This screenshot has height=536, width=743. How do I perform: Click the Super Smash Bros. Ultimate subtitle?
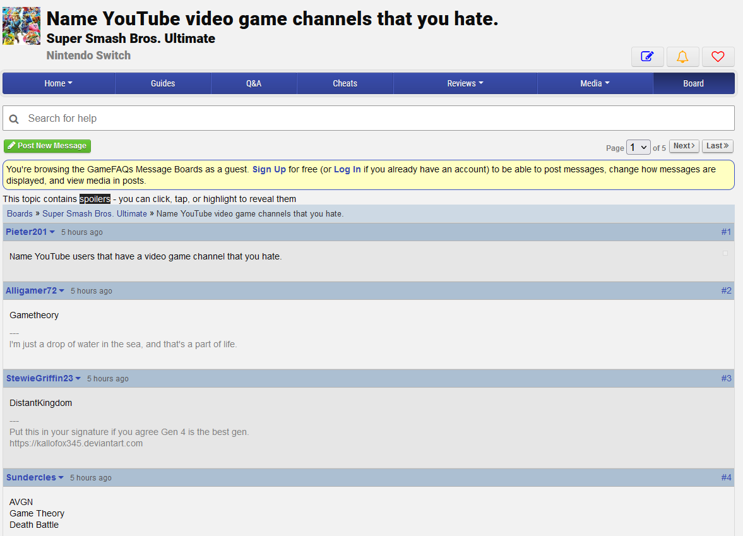click(x=131, y=39)
